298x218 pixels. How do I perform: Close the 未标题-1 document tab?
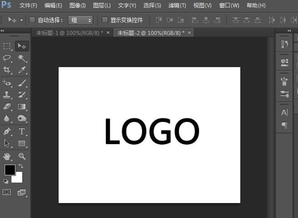(108, 33)
